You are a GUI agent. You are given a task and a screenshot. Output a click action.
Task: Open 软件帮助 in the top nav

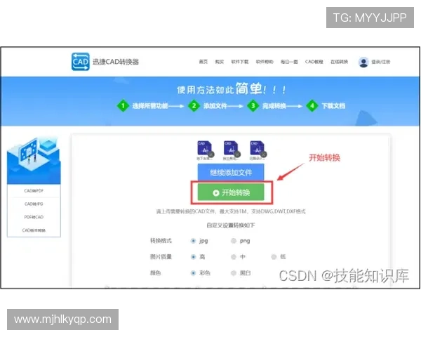click(x=265, y=62)
